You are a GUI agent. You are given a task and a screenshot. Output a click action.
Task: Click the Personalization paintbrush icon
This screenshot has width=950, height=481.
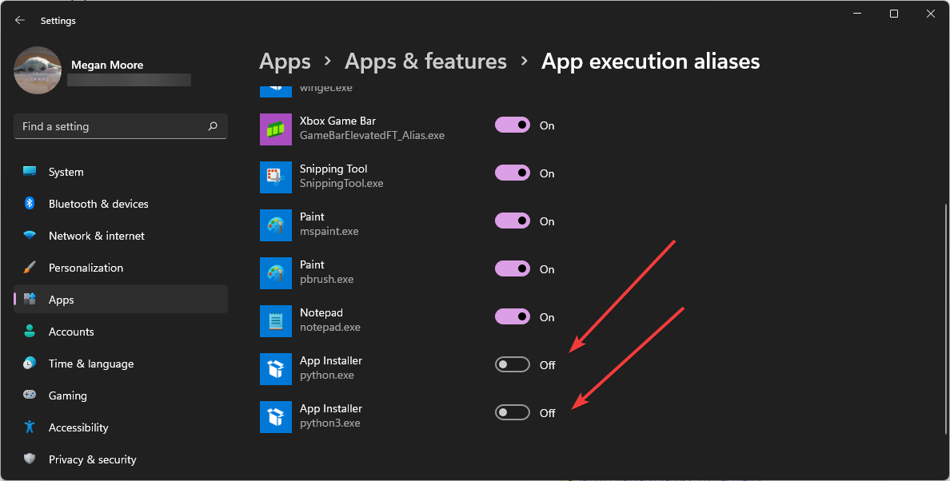pos(30,268)
